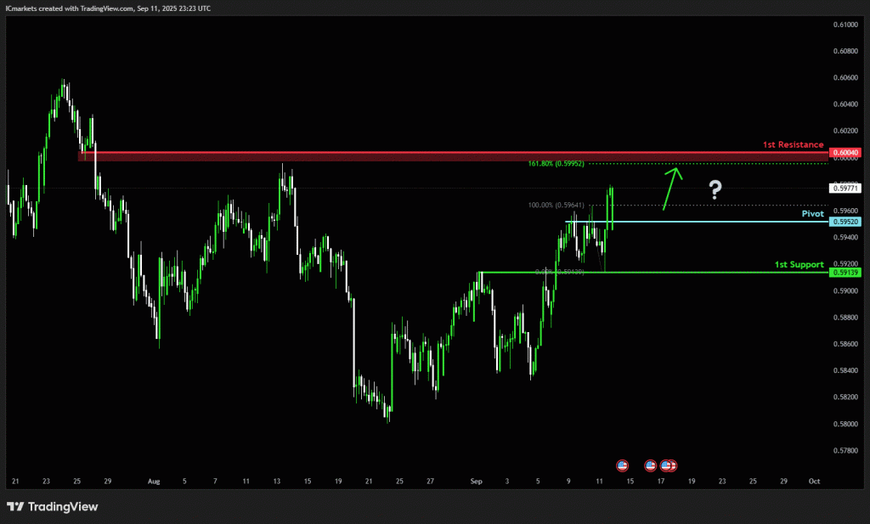Click the "161.80% (0.59952)" Fibonacci label

556,164
